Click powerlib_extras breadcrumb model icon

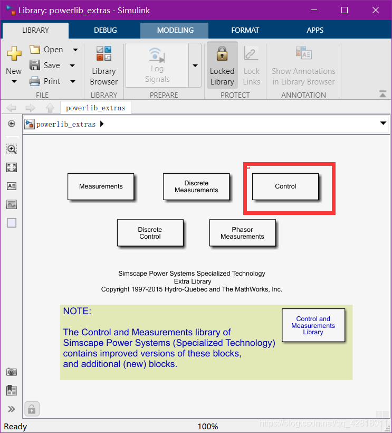(29, 124)
